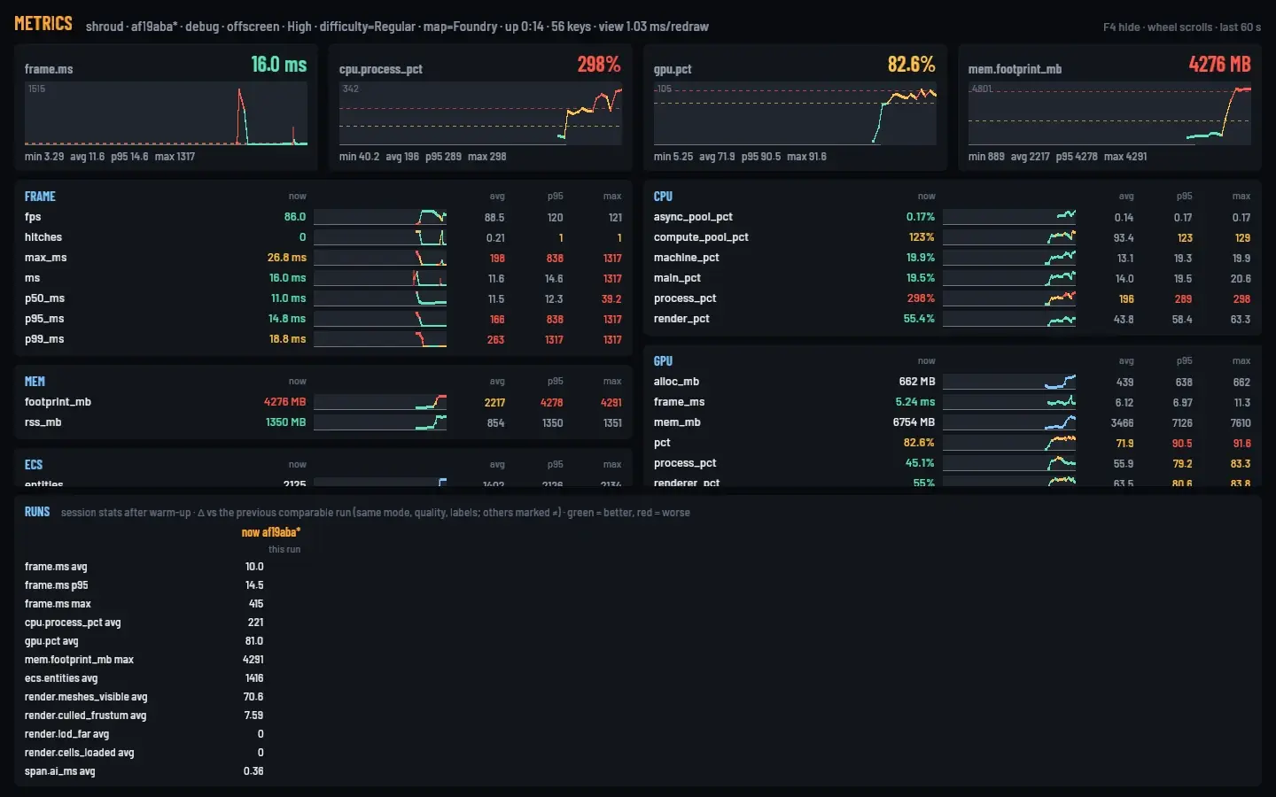Select the cpu.process_pct avg row in RUNS
This screenshot has height=797, width=1276.
click(144, 623)
